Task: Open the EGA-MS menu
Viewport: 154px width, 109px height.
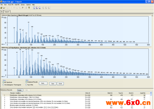Action: click(x=17, y=5)
